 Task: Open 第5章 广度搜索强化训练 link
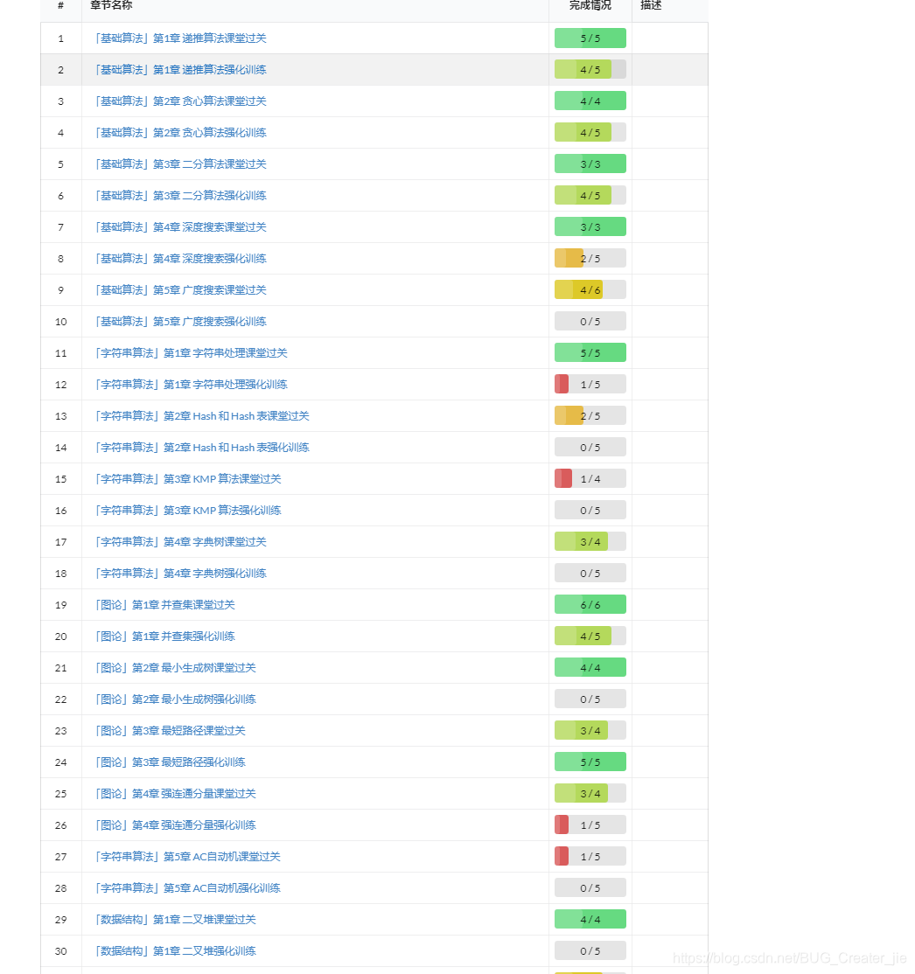tap(179, 322)
